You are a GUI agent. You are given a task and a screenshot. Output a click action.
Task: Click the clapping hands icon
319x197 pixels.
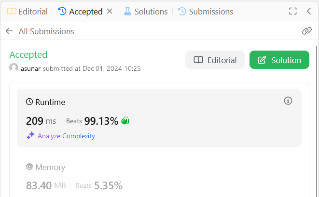125,121
